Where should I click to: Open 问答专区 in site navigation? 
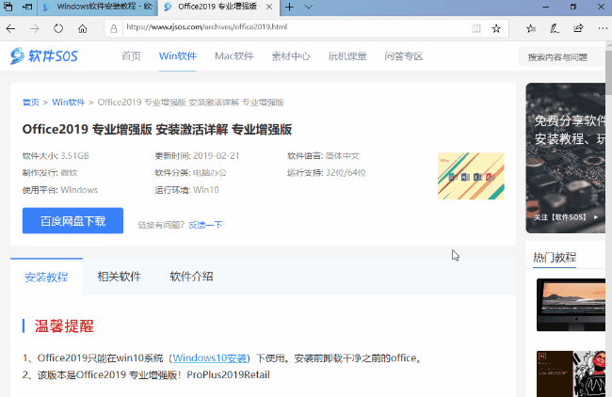coord(404,56)
